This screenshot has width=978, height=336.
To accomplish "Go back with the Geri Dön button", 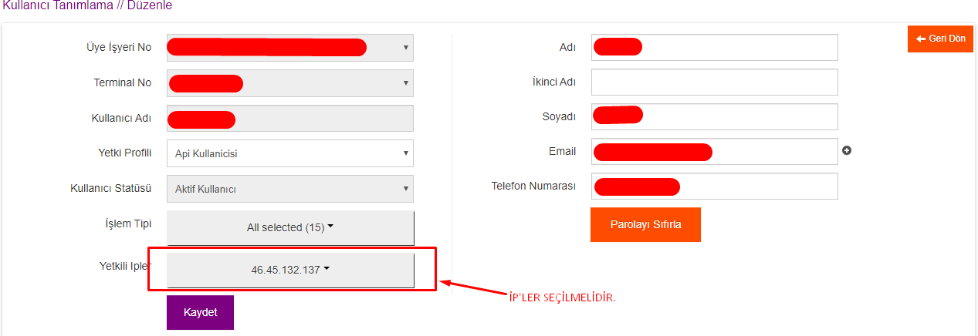I will tap(940, 39).
